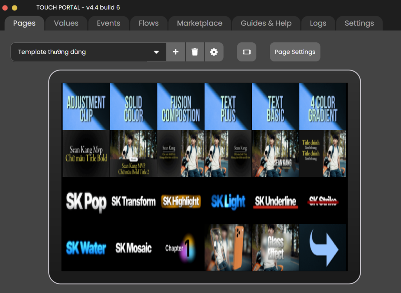Open the Template thường dùng page dropdown
The height and width of the screenshot is (293, 401).
89,52
